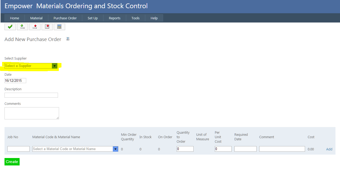
Task: Expand the Select a Supplier dropdown
Action: [x=55, y=66]
